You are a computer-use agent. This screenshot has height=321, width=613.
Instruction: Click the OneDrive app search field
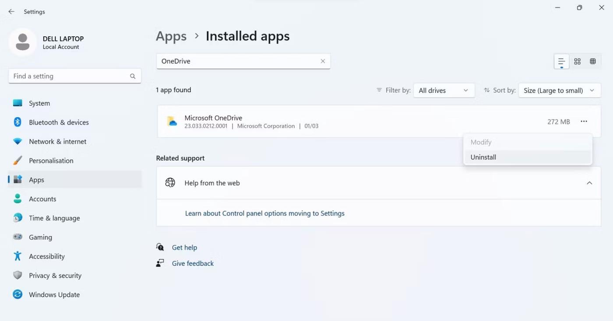point(243,61)
